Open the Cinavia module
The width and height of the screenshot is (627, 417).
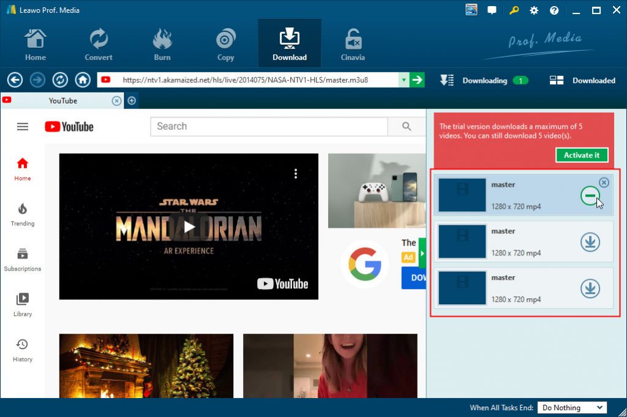click(x=352, y=43)
